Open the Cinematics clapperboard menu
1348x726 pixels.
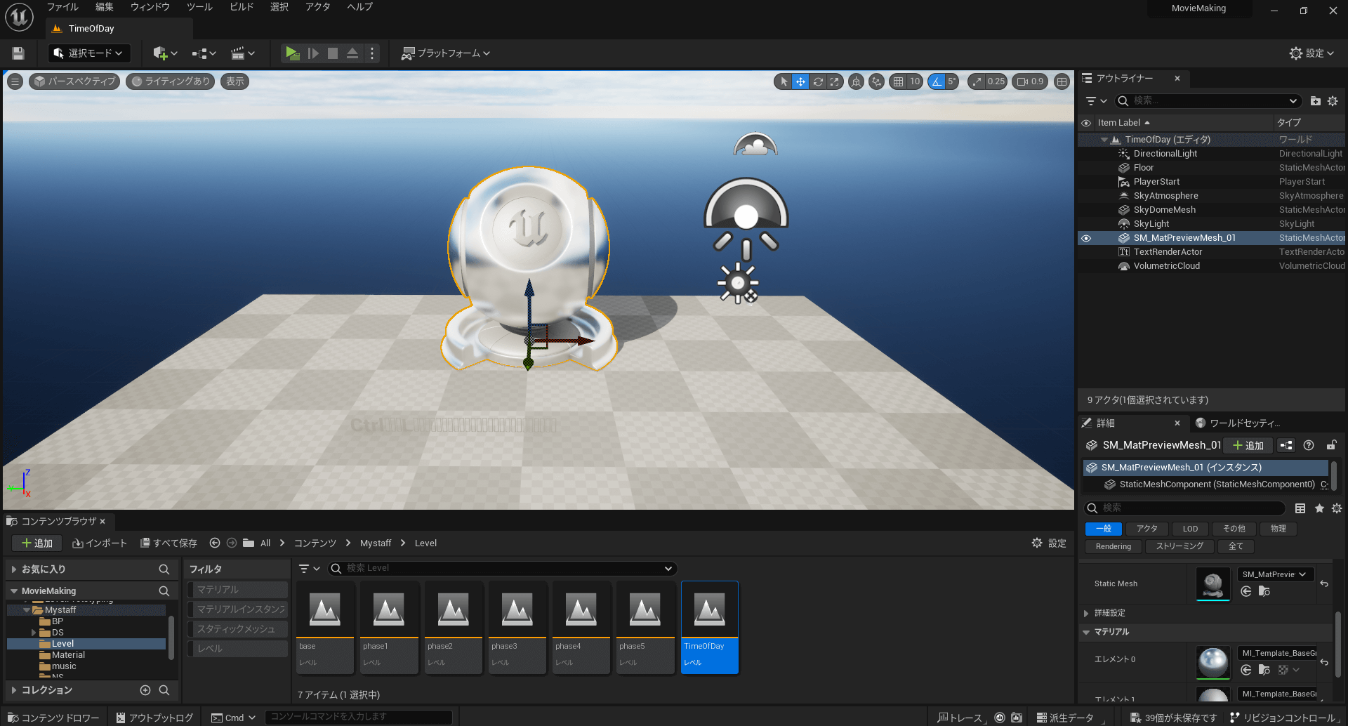point(243,53)
